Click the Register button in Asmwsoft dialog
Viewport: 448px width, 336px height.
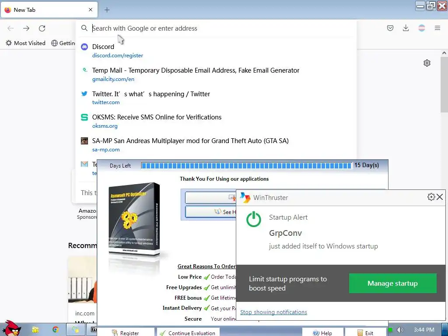126,332
